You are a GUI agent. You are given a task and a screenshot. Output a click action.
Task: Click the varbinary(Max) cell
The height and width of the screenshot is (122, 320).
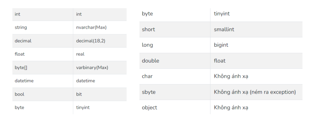point(92,68)
